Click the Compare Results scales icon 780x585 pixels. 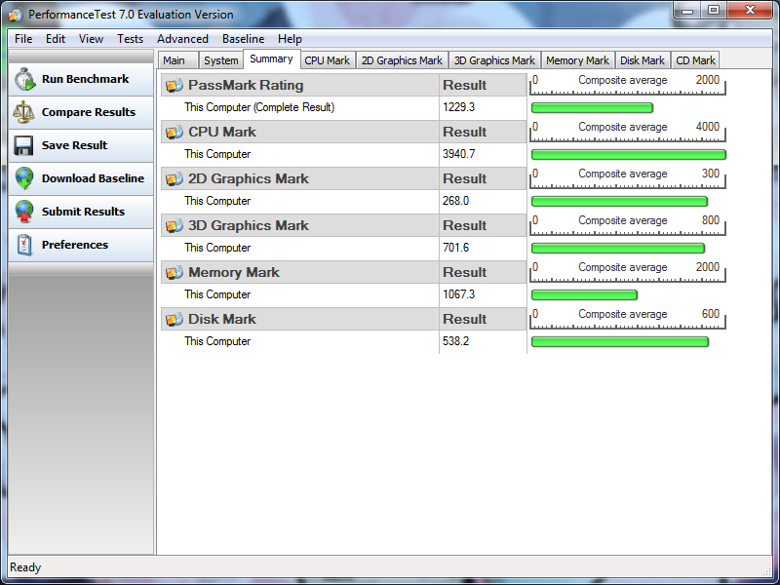tap(23, 112)
